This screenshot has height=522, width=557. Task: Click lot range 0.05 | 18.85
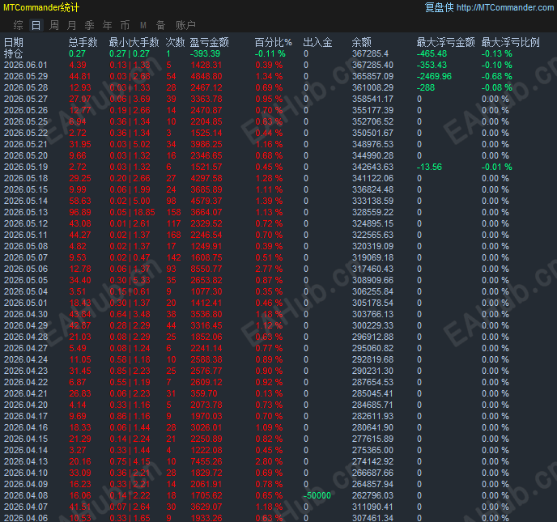(x=132, y=212)
